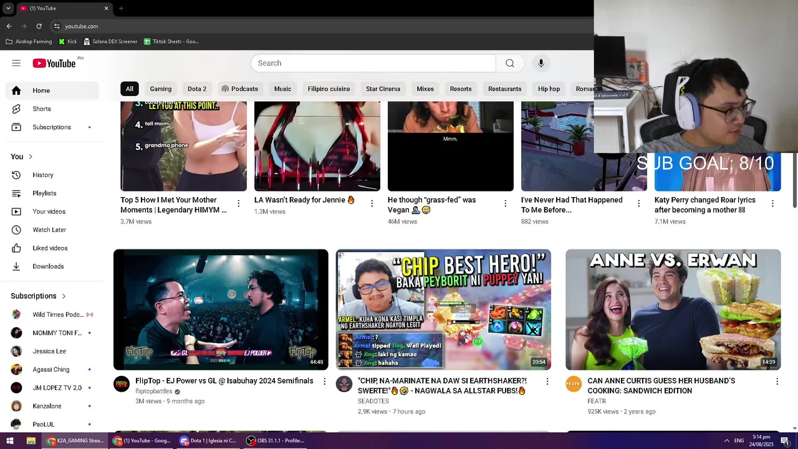Screen dimensions: 798x449
Task: Open Downloads in the sidebar
Action: (52, 266)
